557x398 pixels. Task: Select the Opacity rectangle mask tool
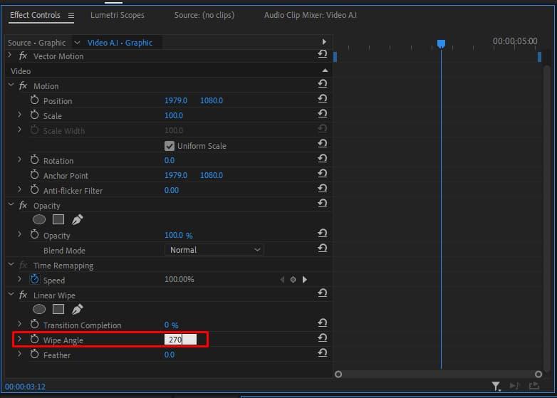(58, 220)
